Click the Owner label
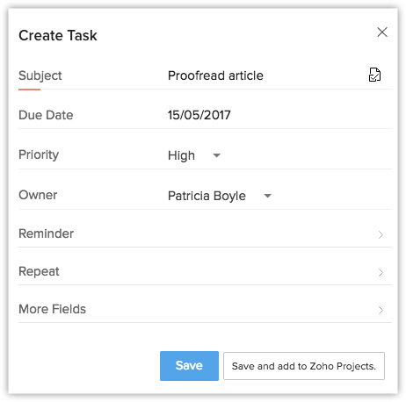This screenshot has height=402, width=406. click(x=38, y=195)
